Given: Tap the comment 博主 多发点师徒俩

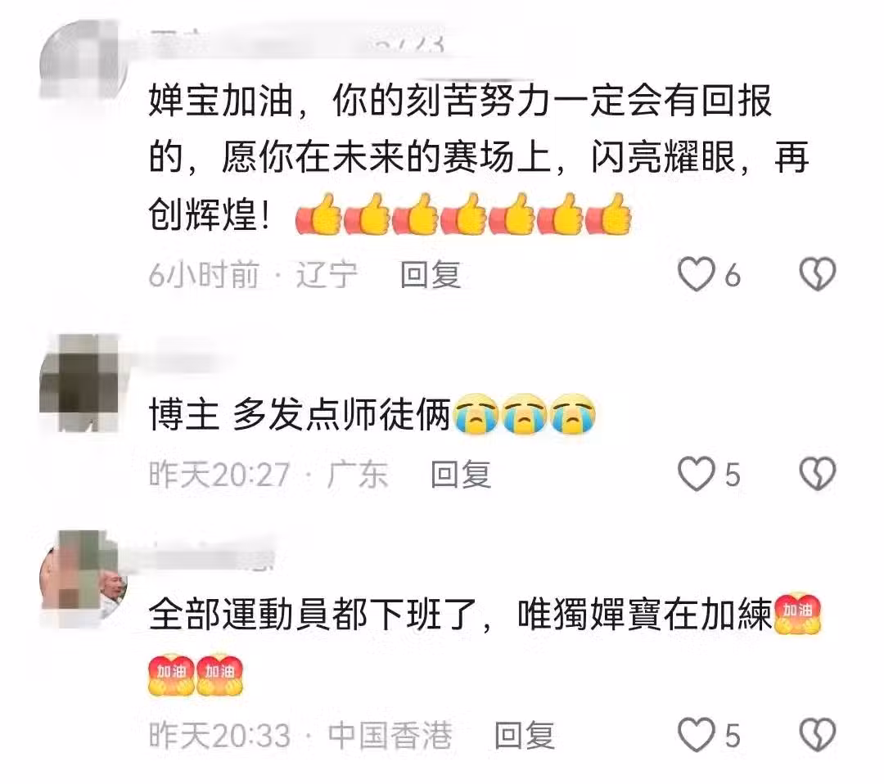Looking at the screenshot, I should pos(300,415).
